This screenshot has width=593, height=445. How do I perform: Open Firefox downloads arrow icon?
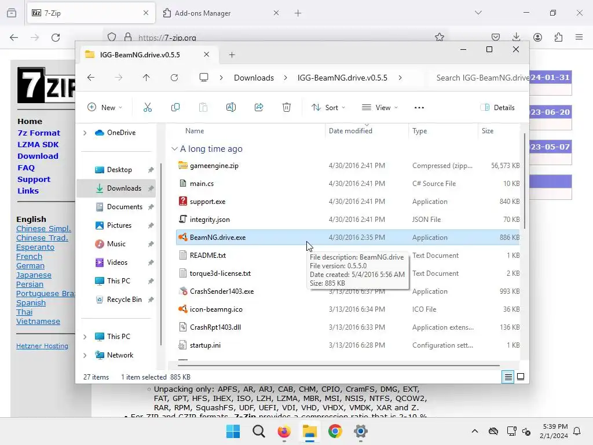(x=516, y=37)
